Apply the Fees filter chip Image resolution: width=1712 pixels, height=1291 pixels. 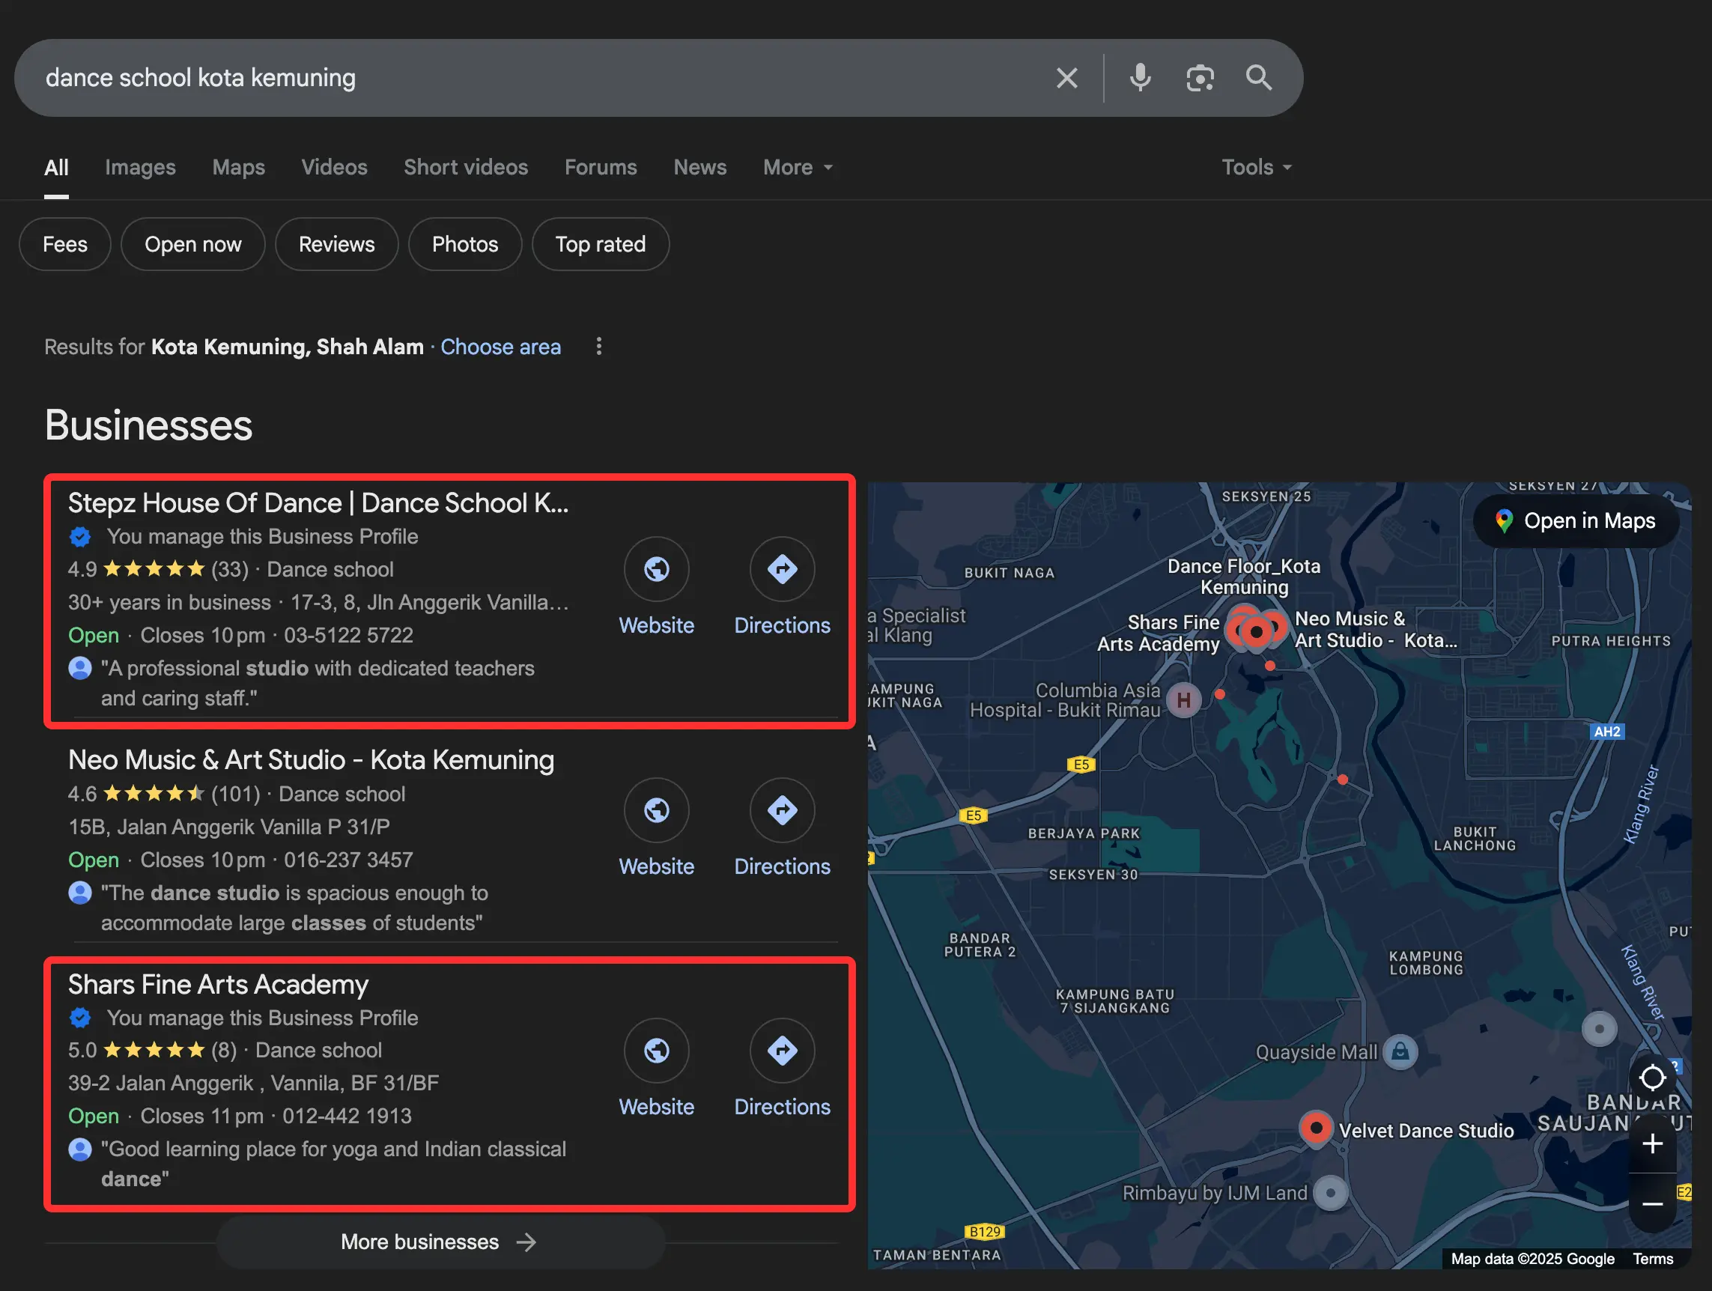pos(65,245)
